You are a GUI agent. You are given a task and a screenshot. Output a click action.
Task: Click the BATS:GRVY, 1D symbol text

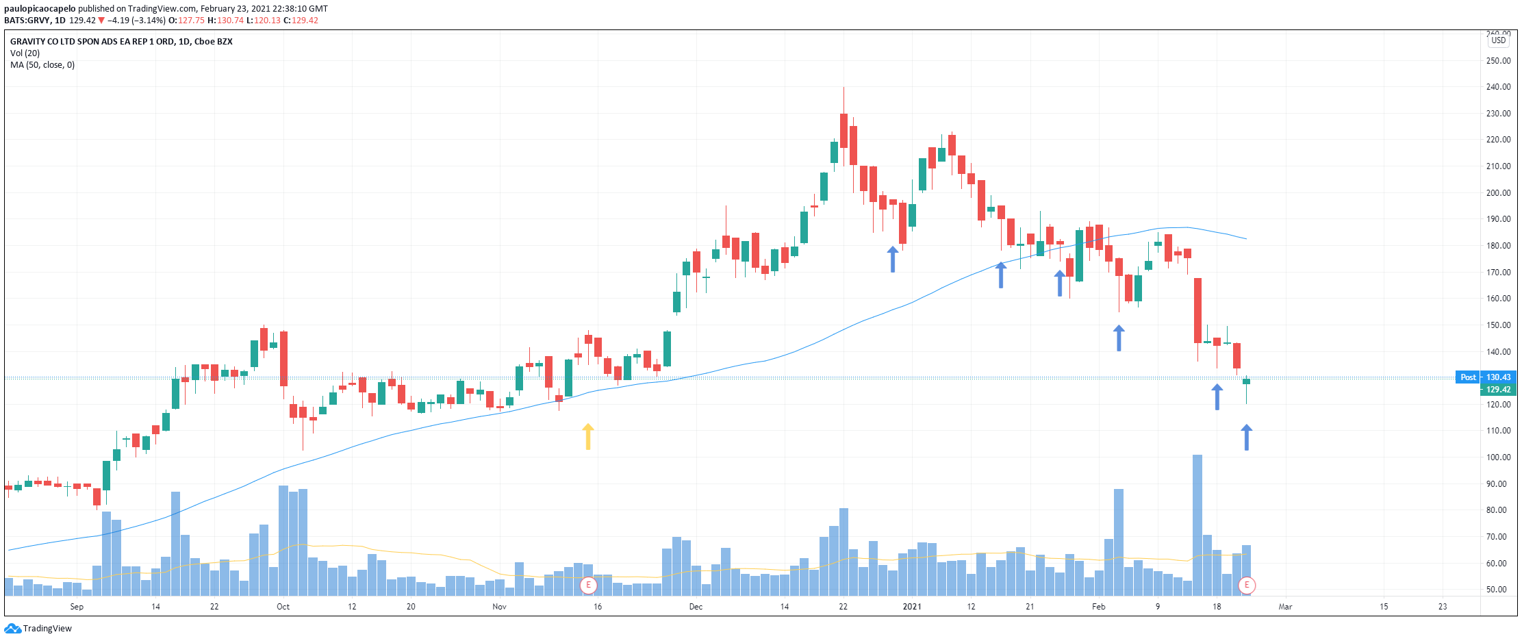point(34,21)
